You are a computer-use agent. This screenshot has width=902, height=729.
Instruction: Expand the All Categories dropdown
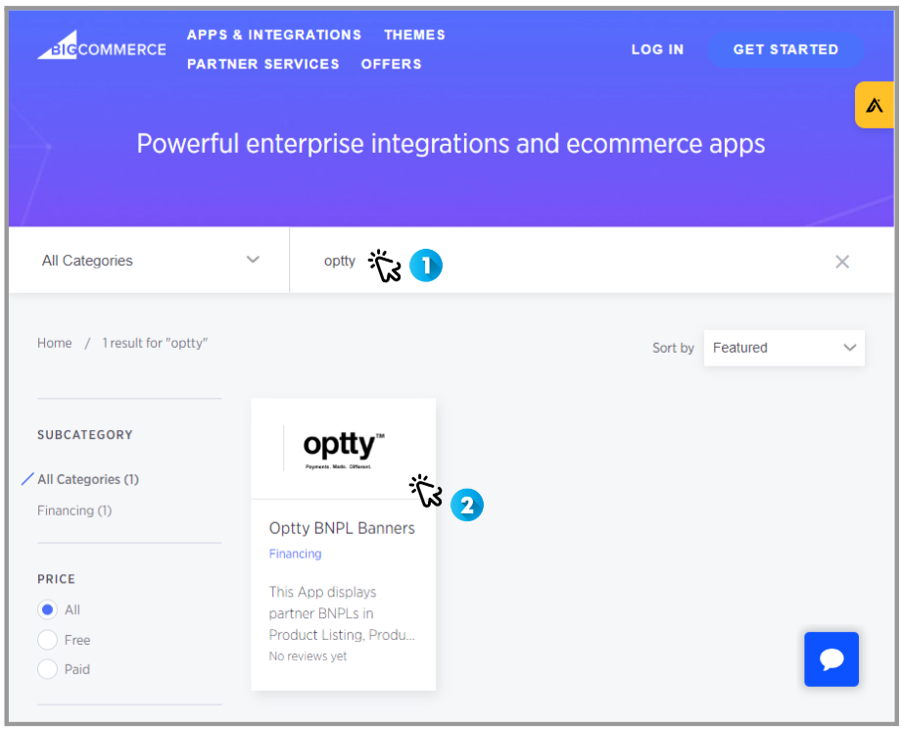[149, 261]
